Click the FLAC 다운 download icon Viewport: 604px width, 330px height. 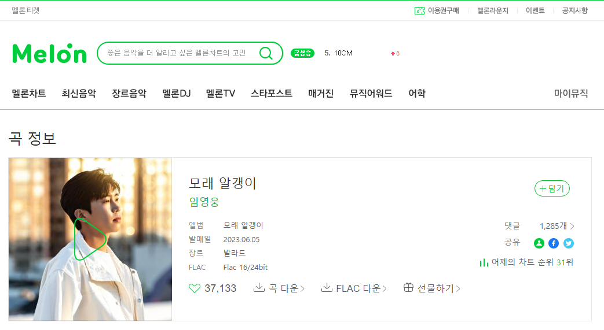coord(327,287)
